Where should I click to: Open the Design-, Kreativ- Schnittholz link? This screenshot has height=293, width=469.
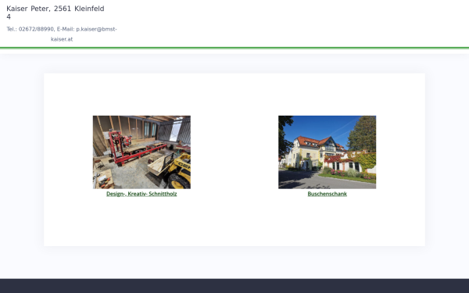pyautogui.click(x=141, y=194)
